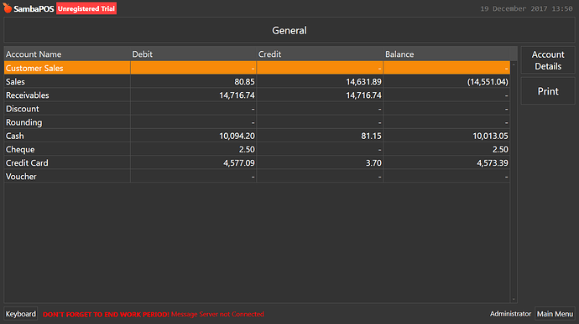The height and width of the screenshot is (324, 579).
Task: Click the Debit column header
Action: (194, 54)
